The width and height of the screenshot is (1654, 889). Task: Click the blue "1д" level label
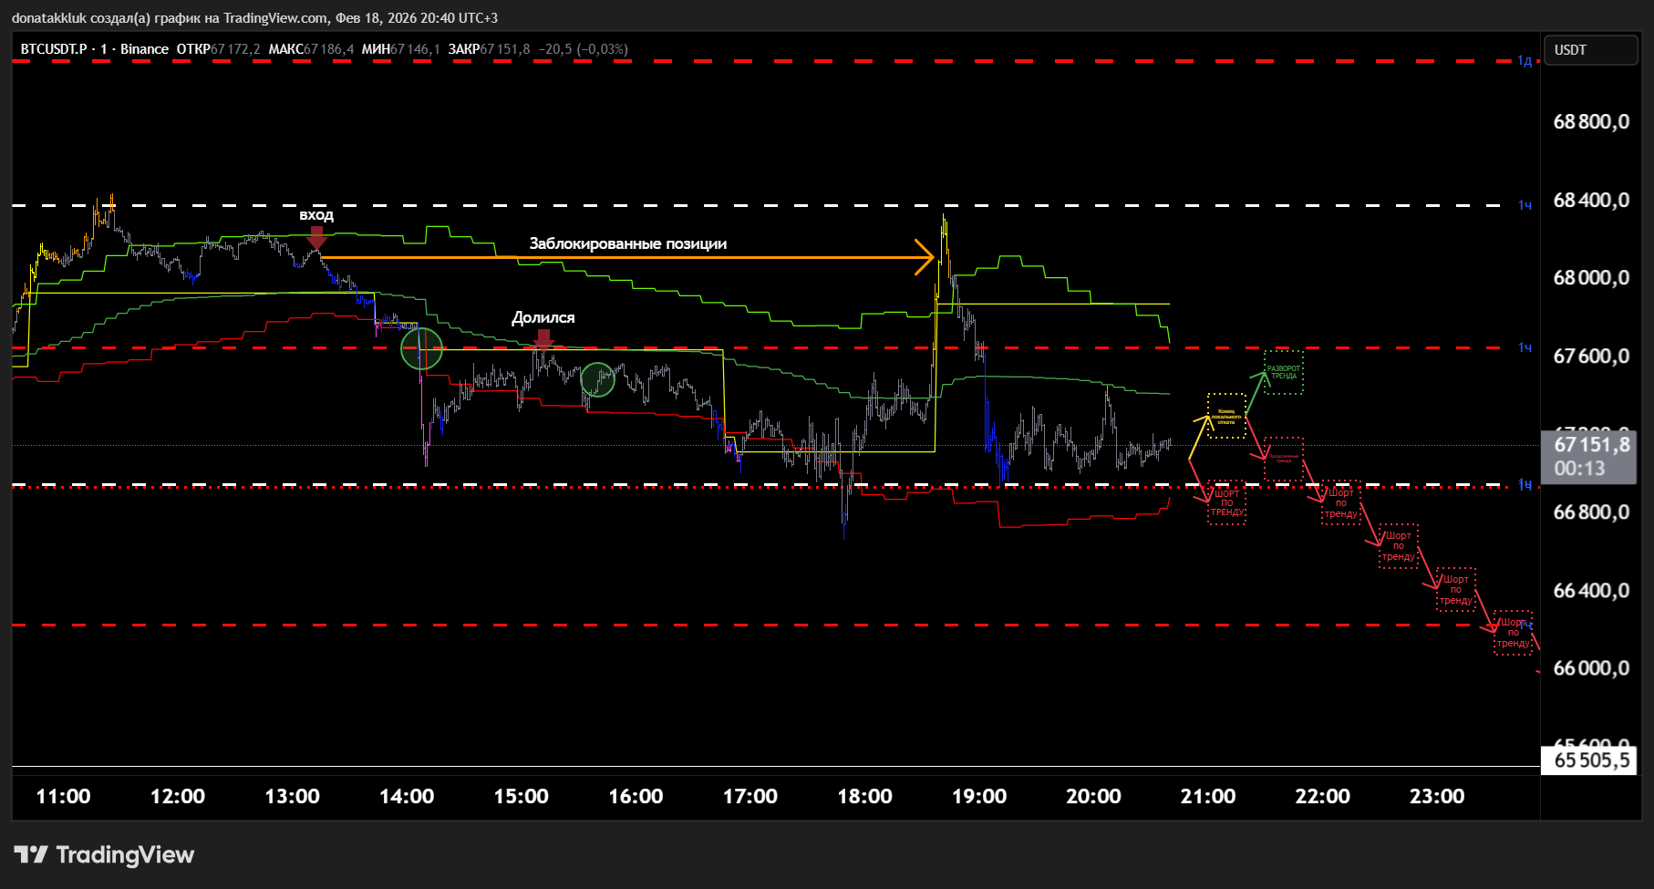(x=1525, y=61)
